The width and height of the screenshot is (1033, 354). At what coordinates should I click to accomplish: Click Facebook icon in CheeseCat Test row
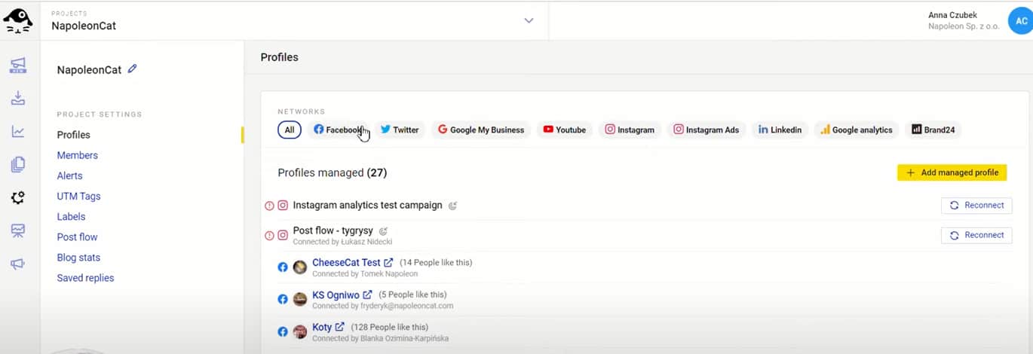point(283,267)
